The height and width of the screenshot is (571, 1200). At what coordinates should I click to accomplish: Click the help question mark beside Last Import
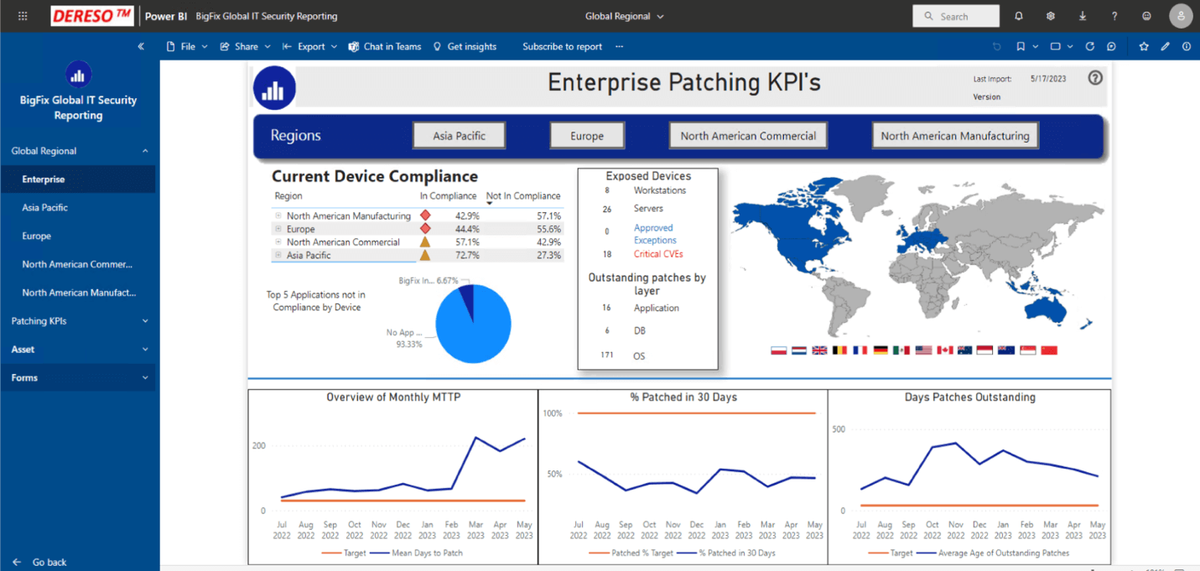[1095, 78]
